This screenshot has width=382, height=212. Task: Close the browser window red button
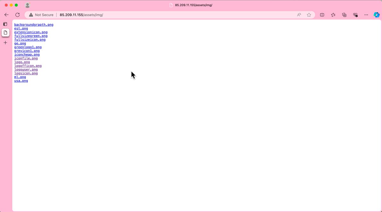tap(6, 5)
